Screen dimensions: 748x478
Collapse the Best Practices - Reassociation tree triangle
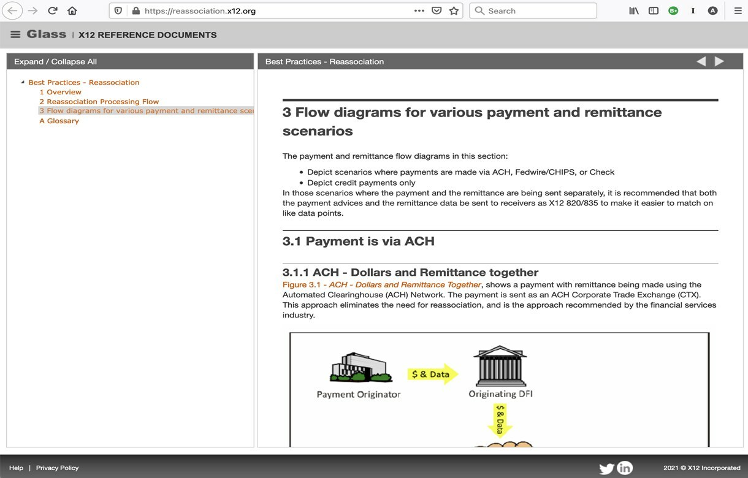tap(23, 82)
